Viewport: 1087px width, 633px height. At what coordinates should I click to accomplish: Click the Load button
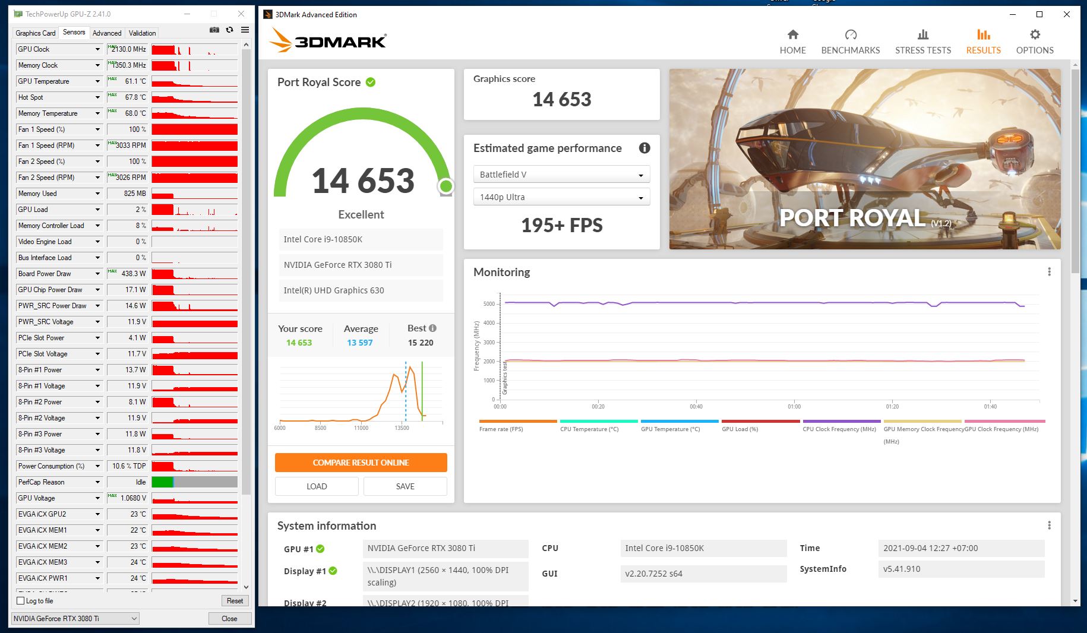point(317,486)
